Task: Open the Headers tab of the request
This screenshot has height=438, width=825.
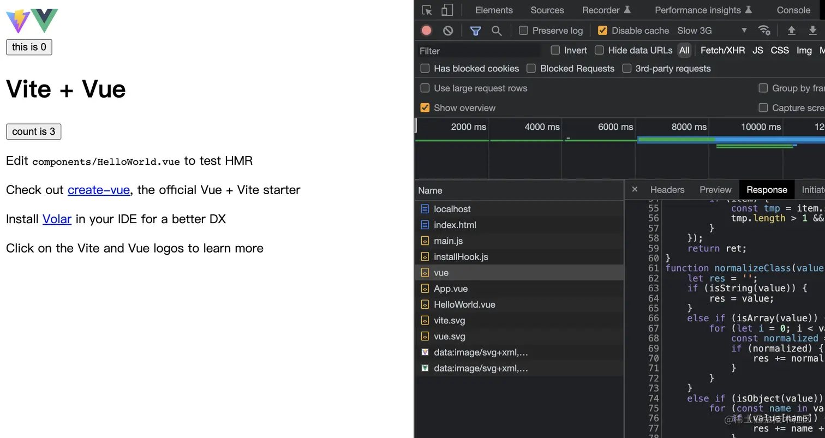Action: pos(667,190)
